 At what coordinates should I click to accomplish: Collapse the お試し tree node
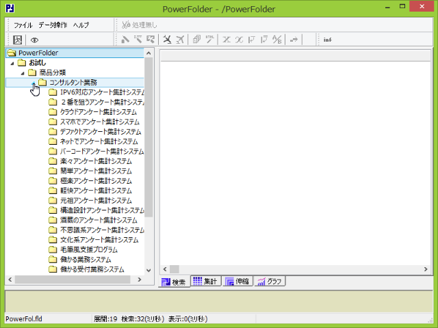(x=12, y=64)
